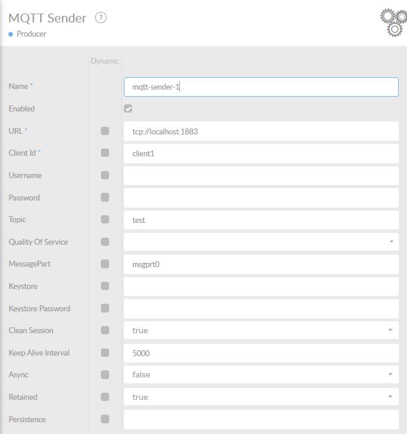
Task: Tick the Dynamic checkbox for Keep Alive Interval
Action: pos(105,353)
